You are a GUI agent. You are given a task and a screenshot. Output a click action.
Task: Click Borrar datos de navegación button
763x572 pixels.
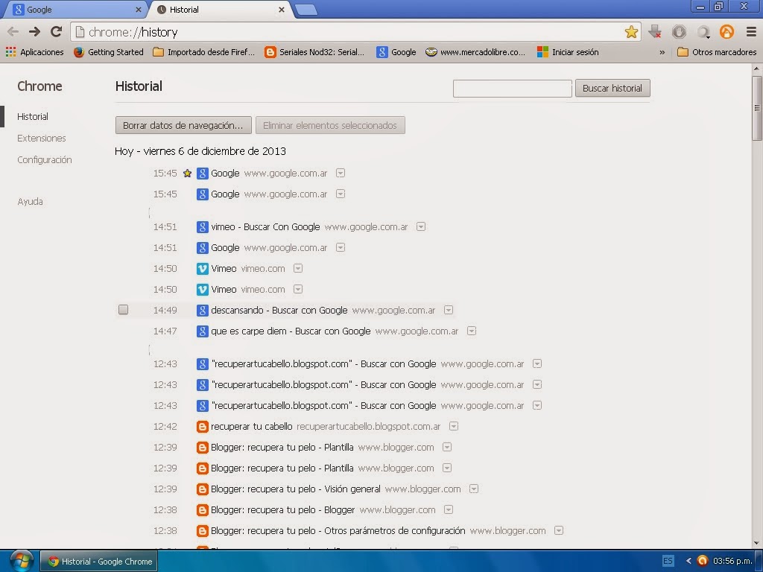[x=183, y=125]
